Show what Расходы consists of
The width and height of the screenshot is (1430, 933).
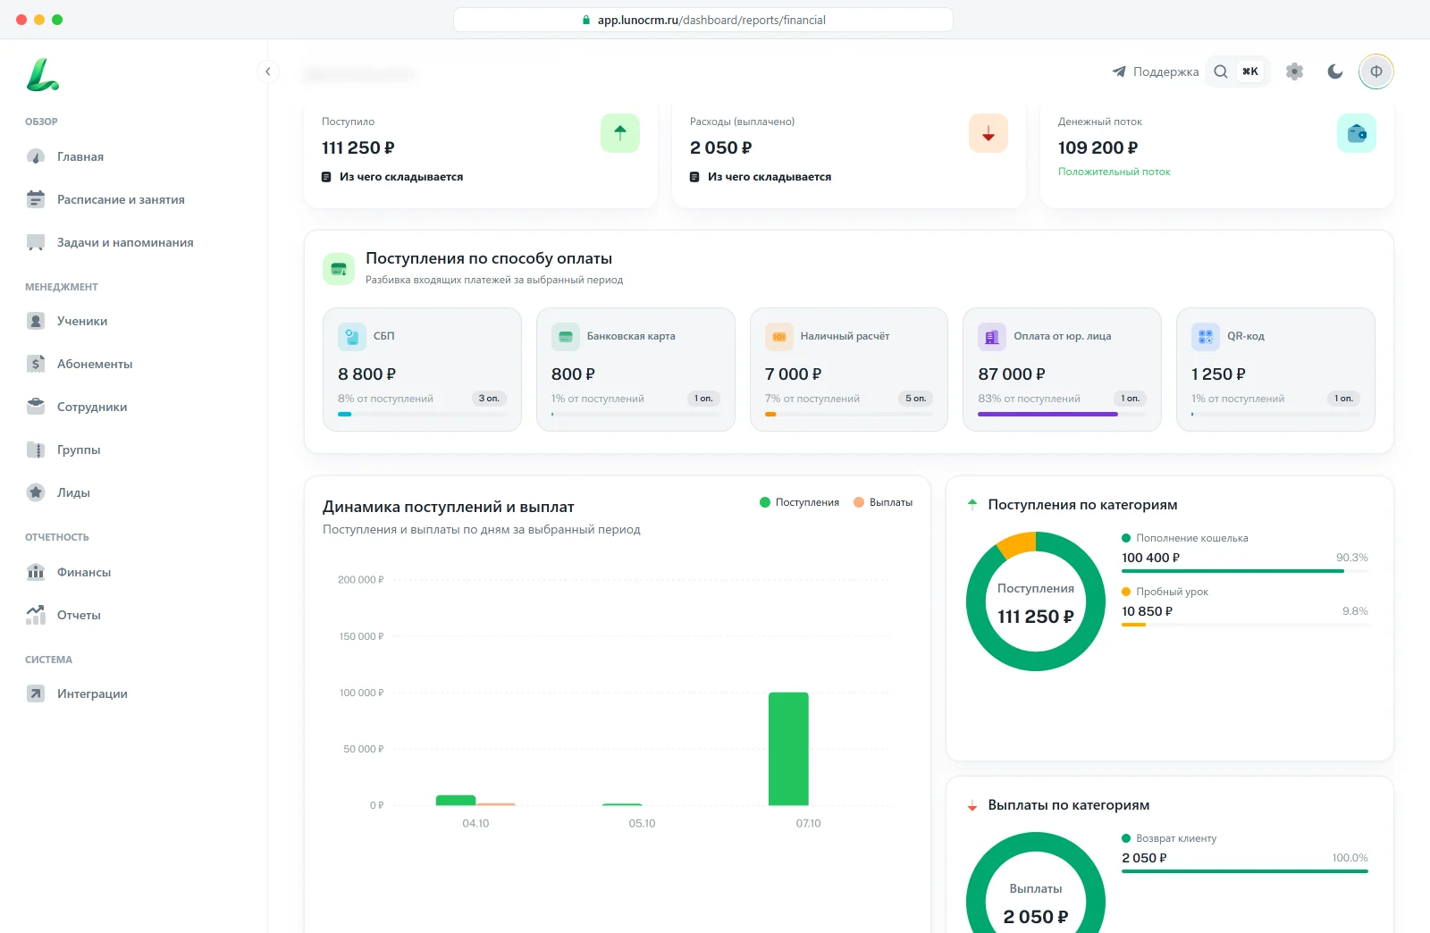tap(761, 177)
